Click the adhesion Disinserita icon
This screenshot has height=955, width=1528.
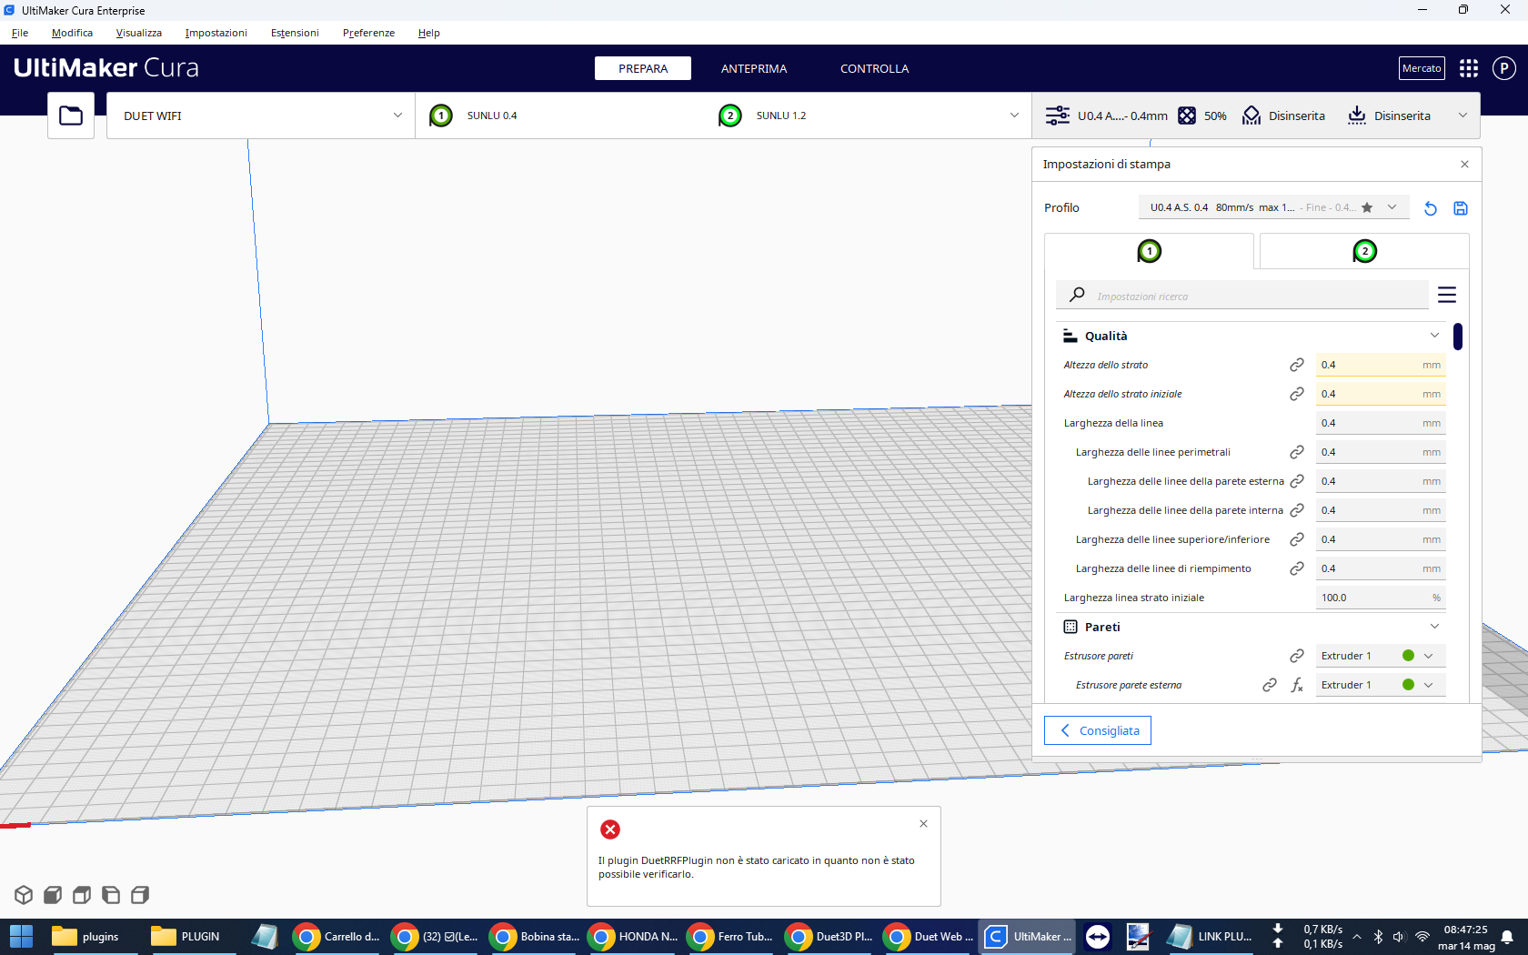pos(1357,116)
